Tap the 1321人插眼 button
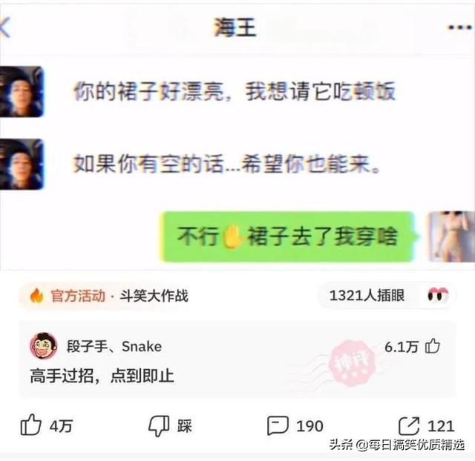 tap(387, 295)
